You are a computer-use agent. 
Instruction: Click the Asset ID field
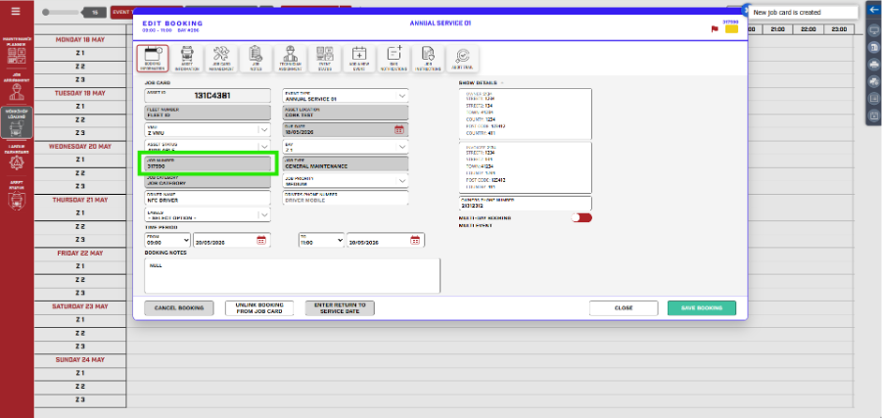[208, 96]
